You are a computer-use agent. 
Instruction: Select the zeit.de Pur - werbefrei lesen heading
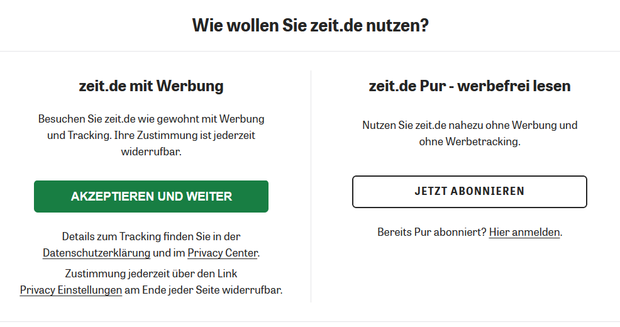pos(469,86)
